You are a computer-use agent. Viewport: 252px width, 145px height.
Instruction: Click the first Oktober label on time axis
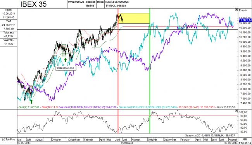pyautogui.click(x=56, y=140)
